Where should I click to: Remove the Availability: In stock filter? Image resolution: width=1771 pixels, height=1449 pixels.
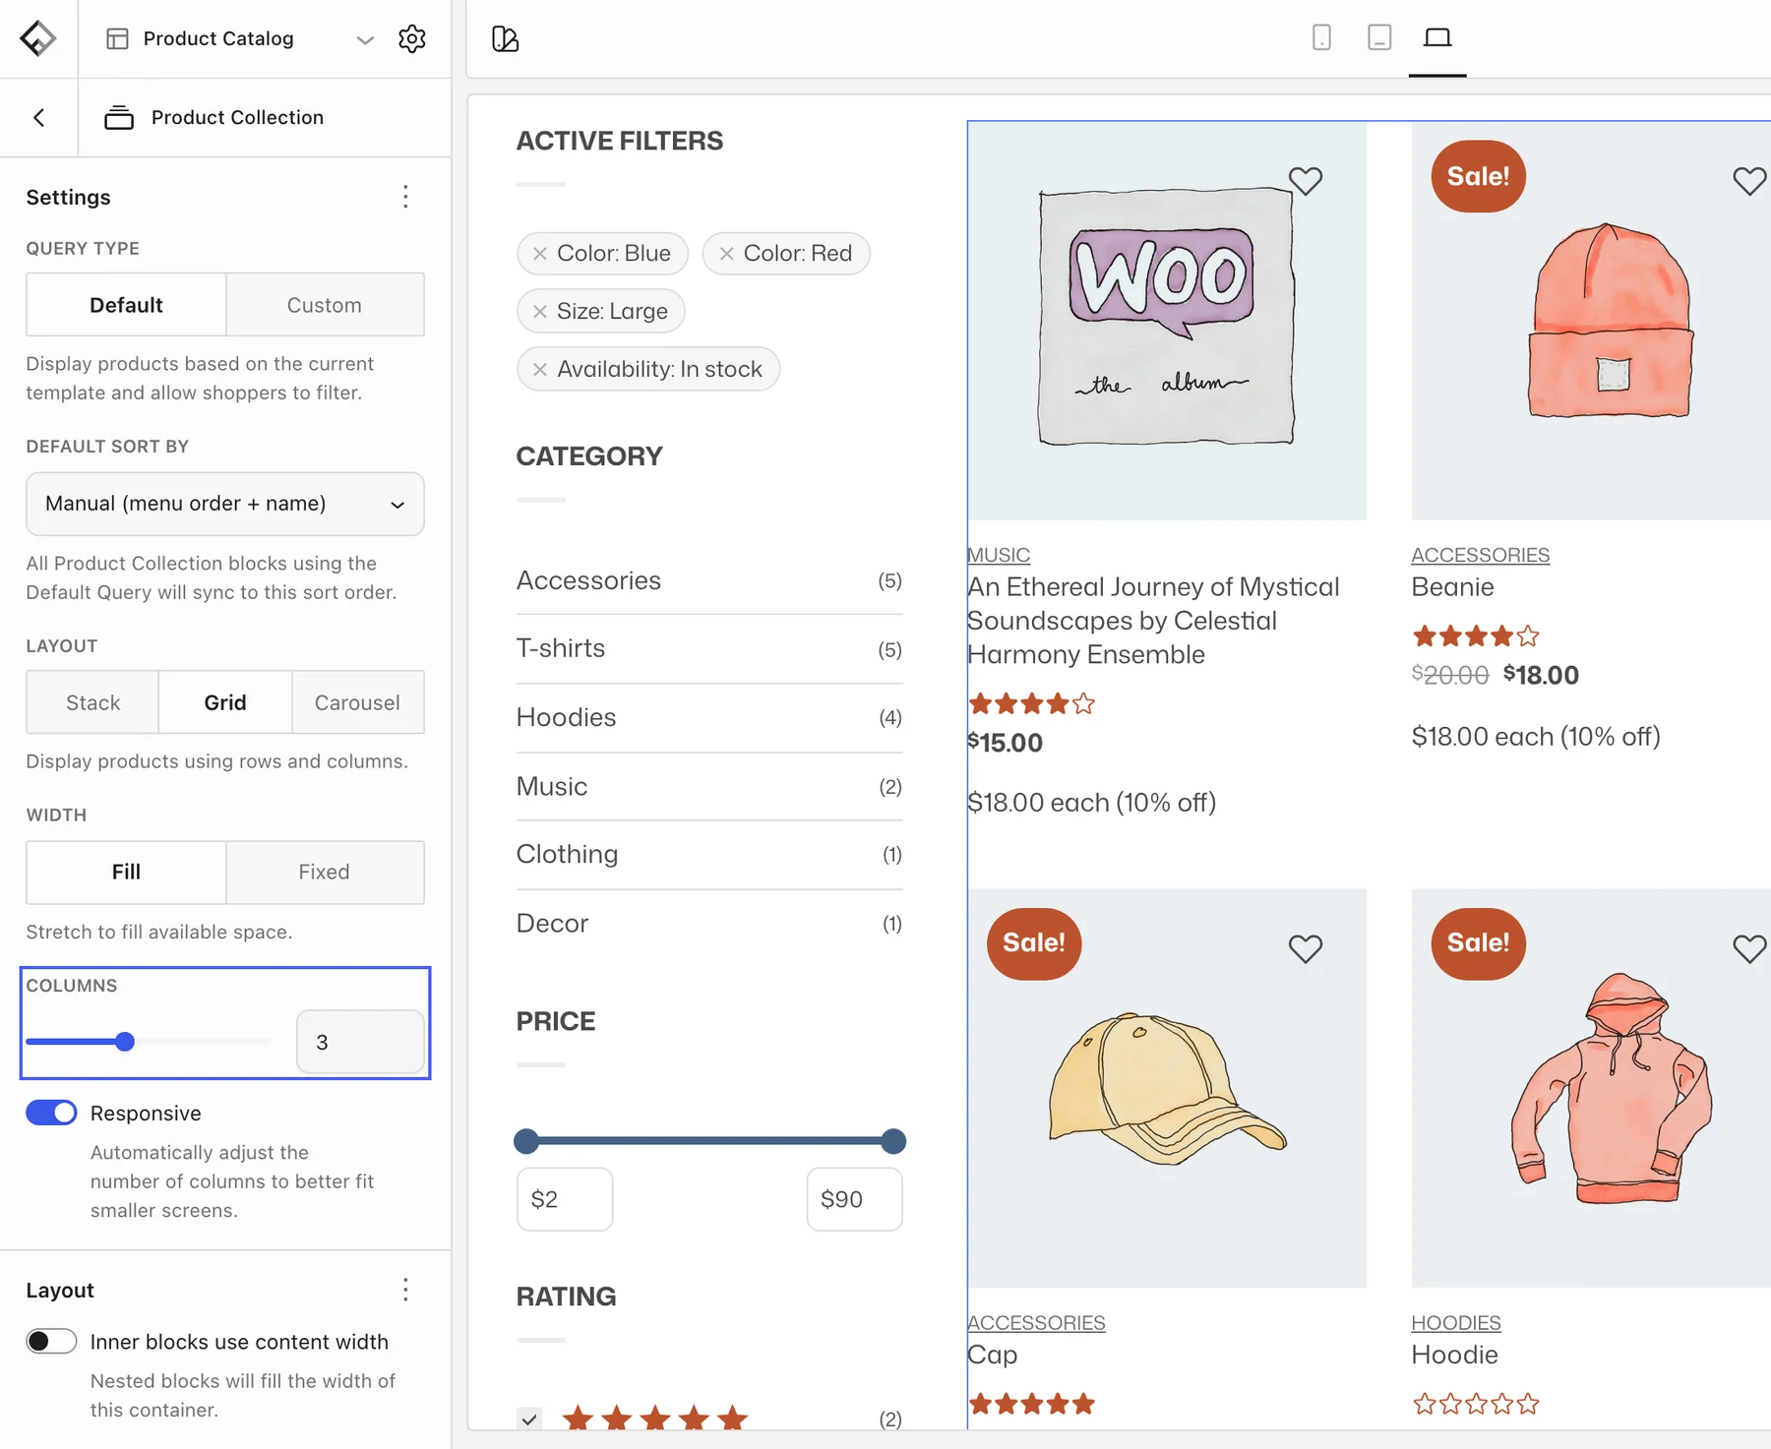[x=540, y=370]
